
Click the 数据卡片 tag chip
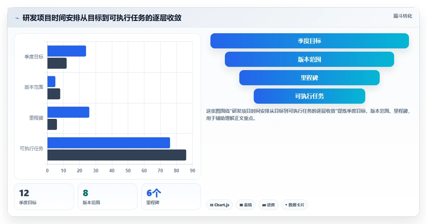coord(295,205)
